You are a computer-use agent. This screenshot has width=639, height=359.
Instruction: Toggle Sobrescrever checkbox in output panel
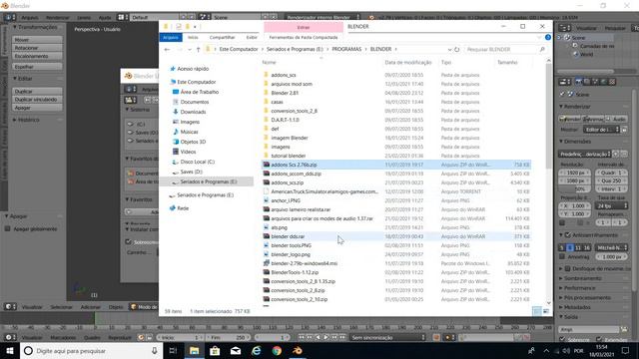(x=562, y=339)
